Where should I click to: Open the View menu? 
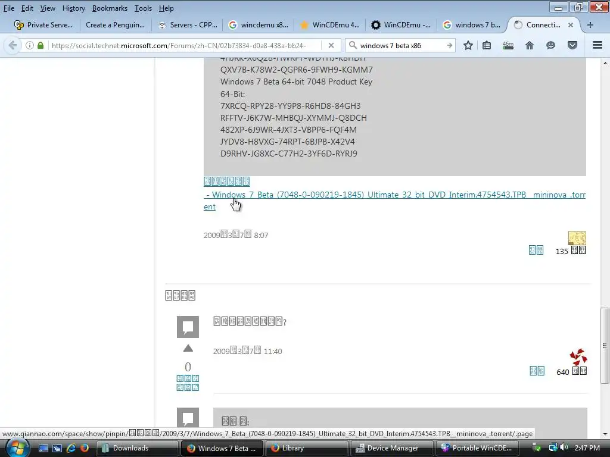tap(48, 8)
